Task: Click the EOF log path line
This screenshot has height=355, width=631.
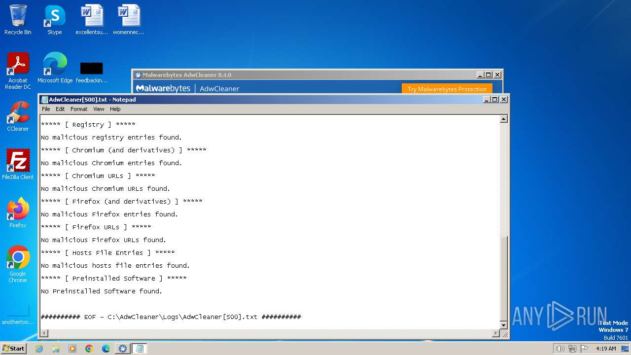Action: [171, 317]
